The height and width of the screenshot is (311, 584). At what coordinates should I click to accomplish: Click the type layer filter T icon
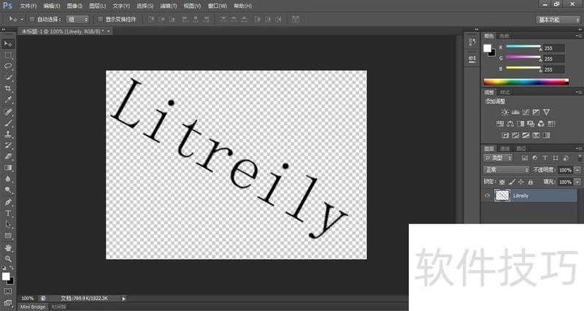point(545,158)
